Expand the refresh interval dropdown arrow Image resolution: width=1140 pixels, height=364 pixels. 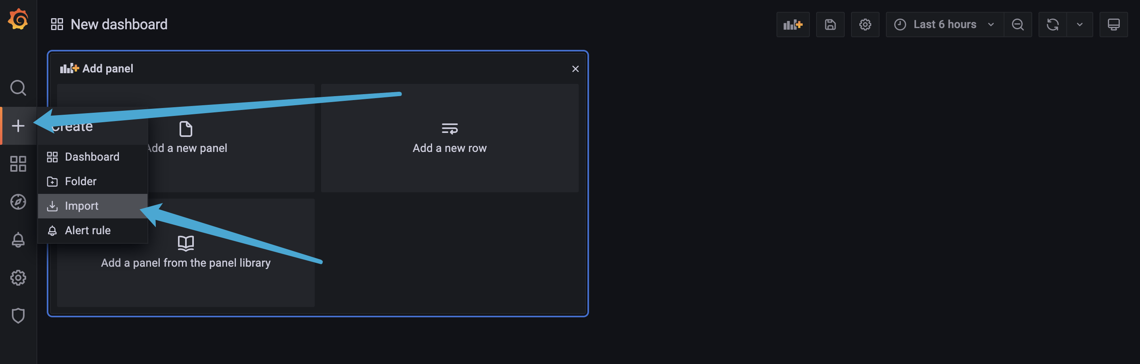coord(1080,24)
